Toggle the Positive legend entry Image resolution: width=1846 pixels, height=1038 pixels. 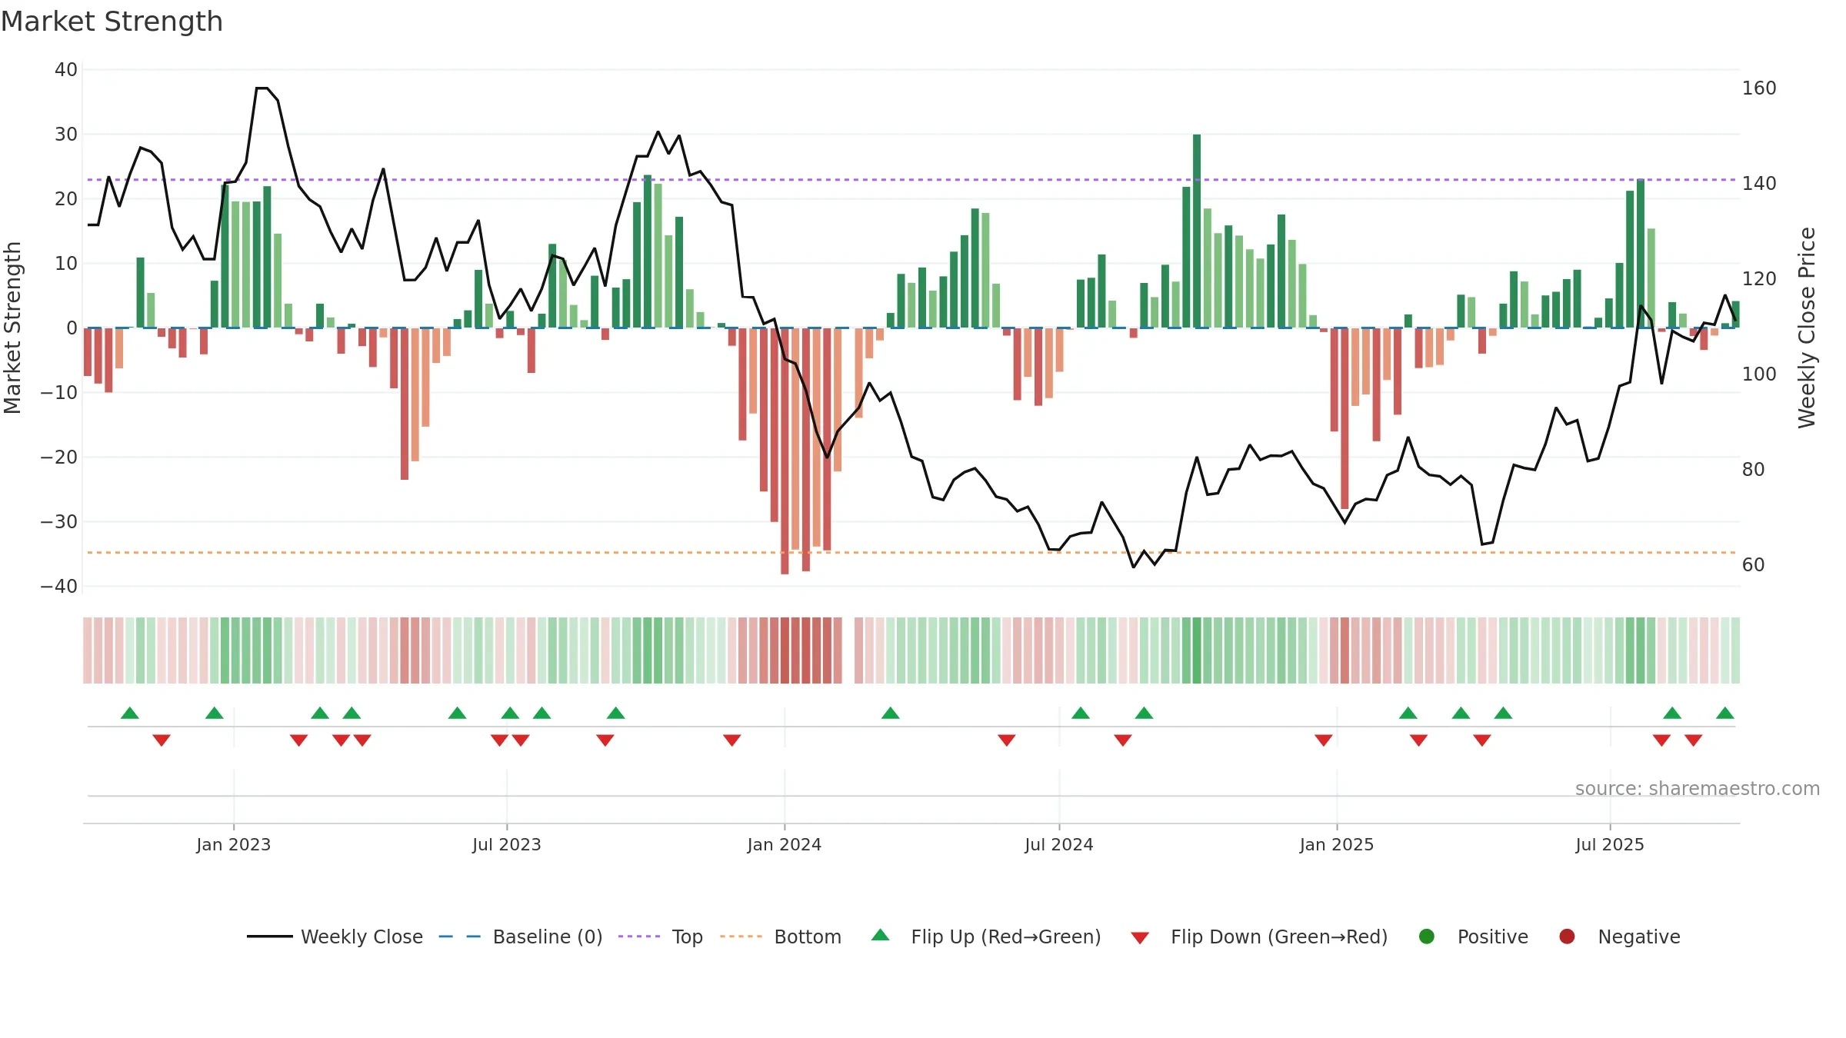tap(1473, 937)
